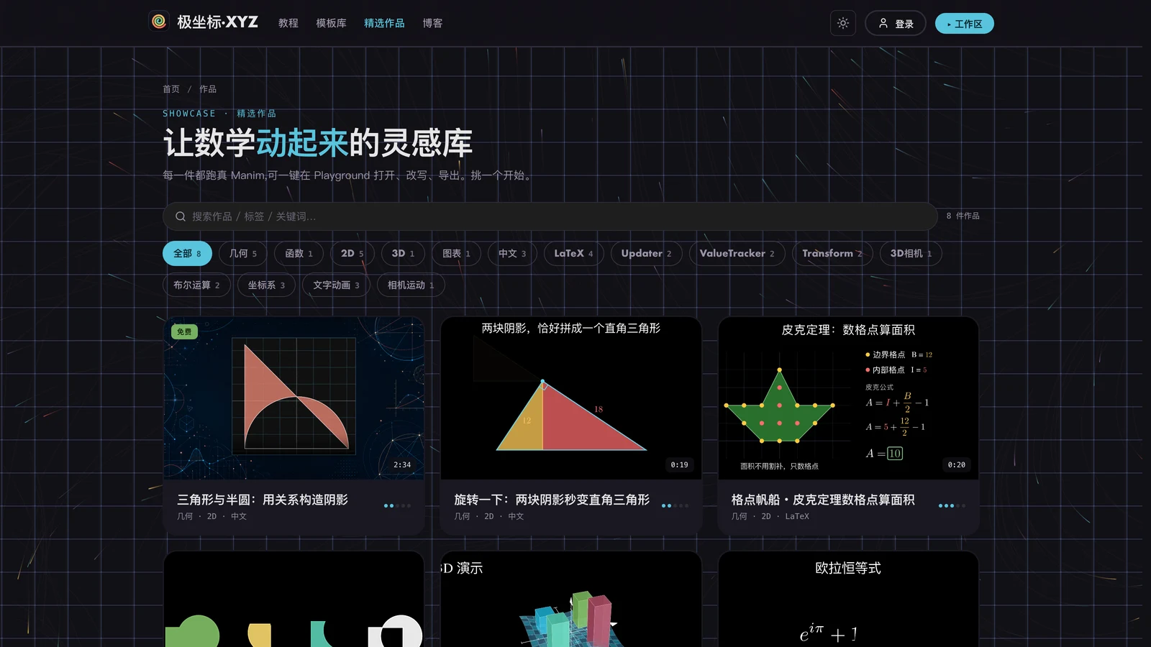
Task: Filter by the 图表 1 tag
Action: (x=456, y=253)
